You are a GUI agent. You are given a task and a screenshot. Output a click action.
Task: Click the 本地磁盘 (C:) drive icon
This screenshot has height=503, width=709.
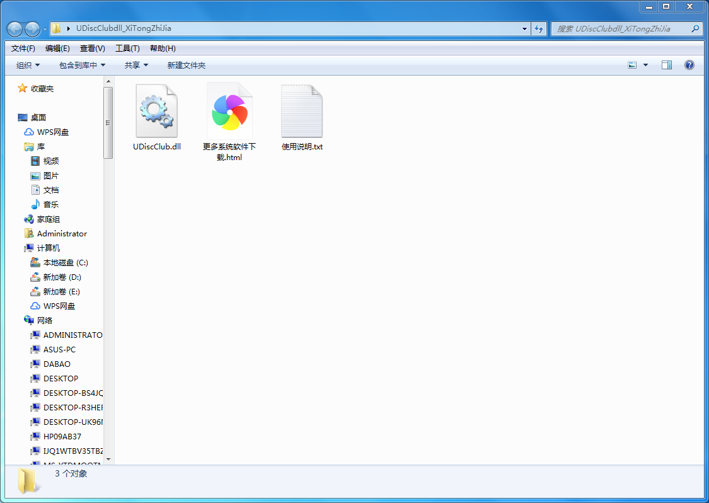coord(35,262)
